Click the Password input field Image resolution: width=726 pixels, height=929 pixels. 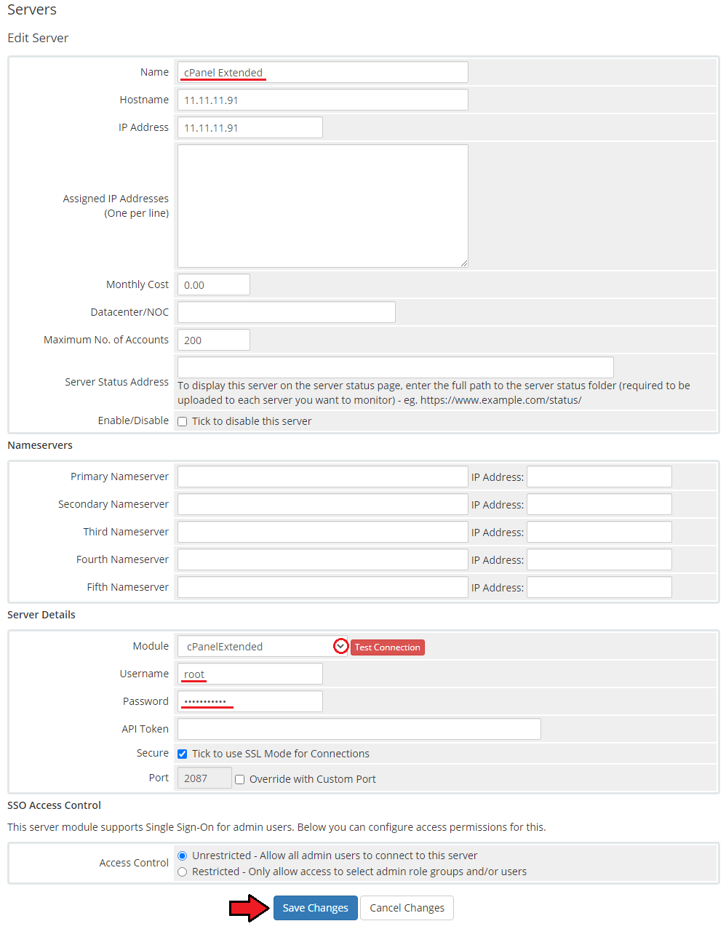pyautogui.click(x=250, y=701)
